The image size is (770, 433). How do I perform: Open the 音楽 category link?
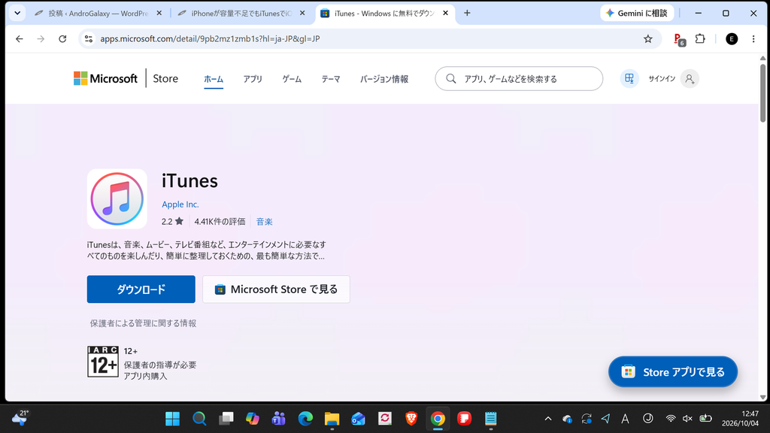[x=264, y=222]
